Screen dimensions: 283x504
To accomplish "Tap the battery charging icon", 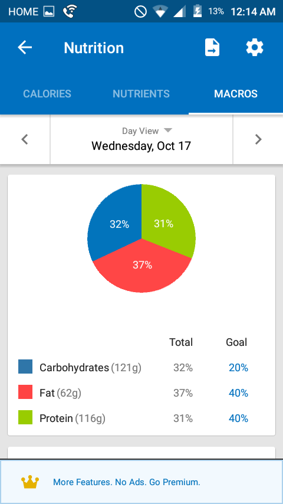I will point(198,12).
